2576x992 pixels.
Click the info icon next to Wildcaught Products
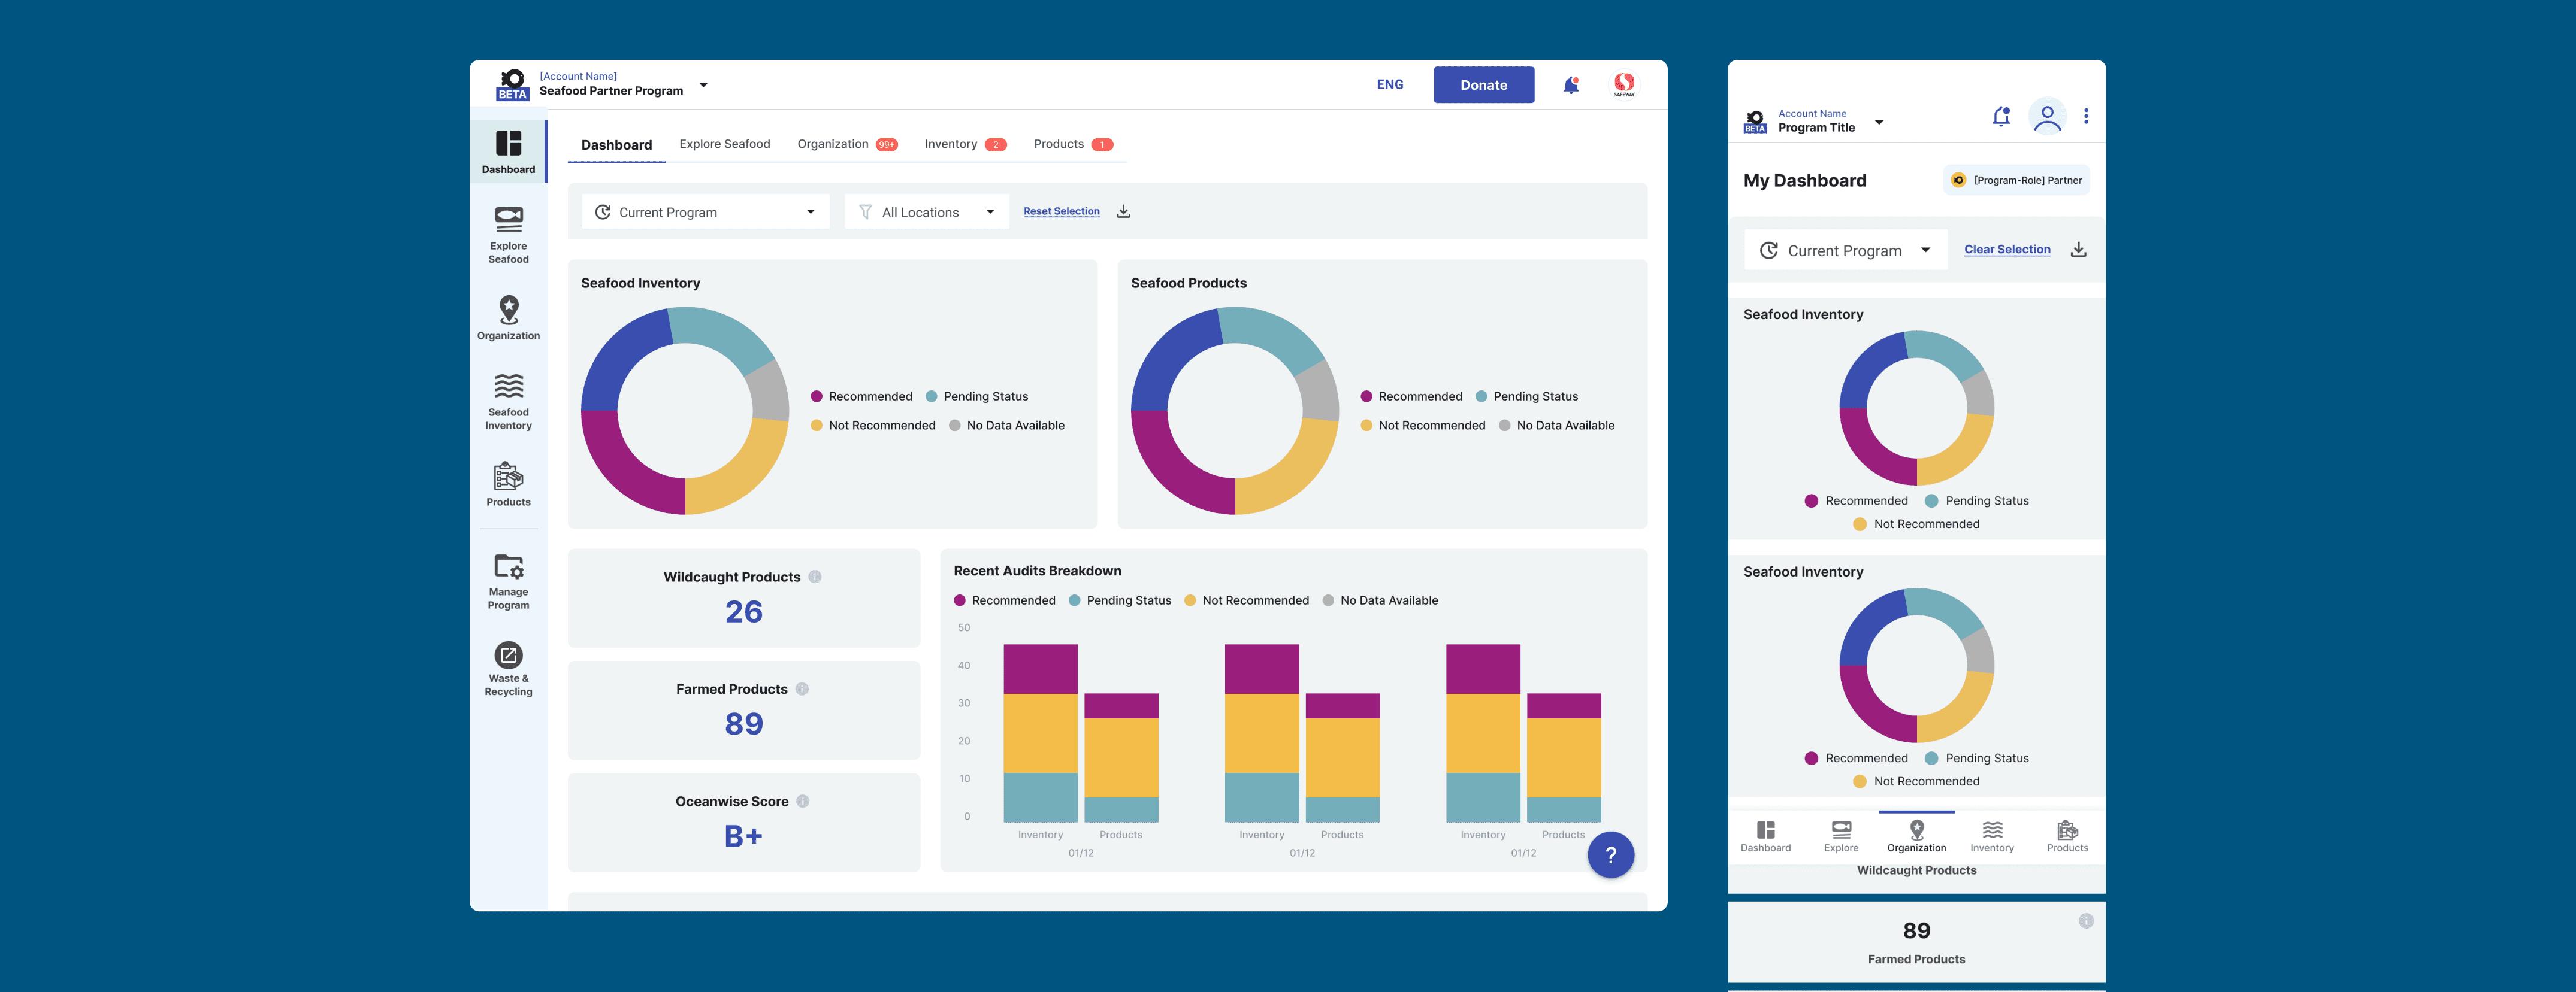[x=815, y=577]
